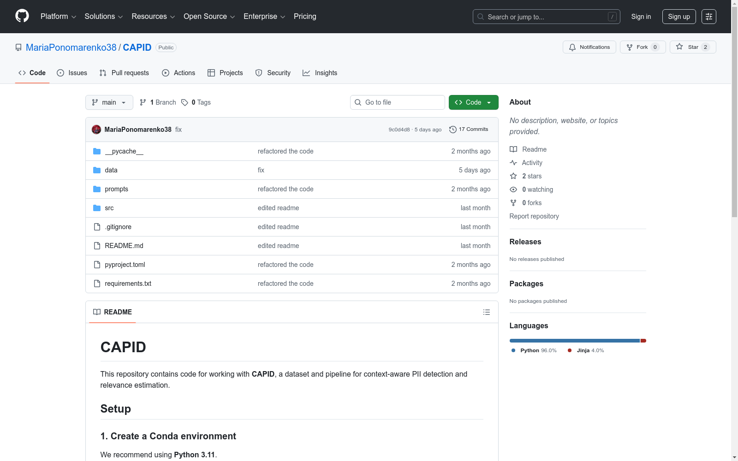Click the README.md file icon
This screenshot has width=738, height=461.
(x=97, y=246)
